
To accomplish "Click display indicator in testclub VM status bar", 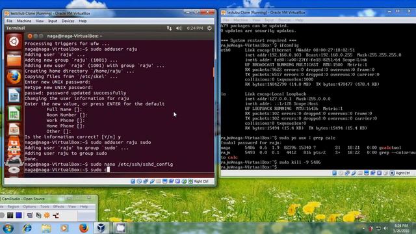I will pyautogui.click(x=164, y=181).
